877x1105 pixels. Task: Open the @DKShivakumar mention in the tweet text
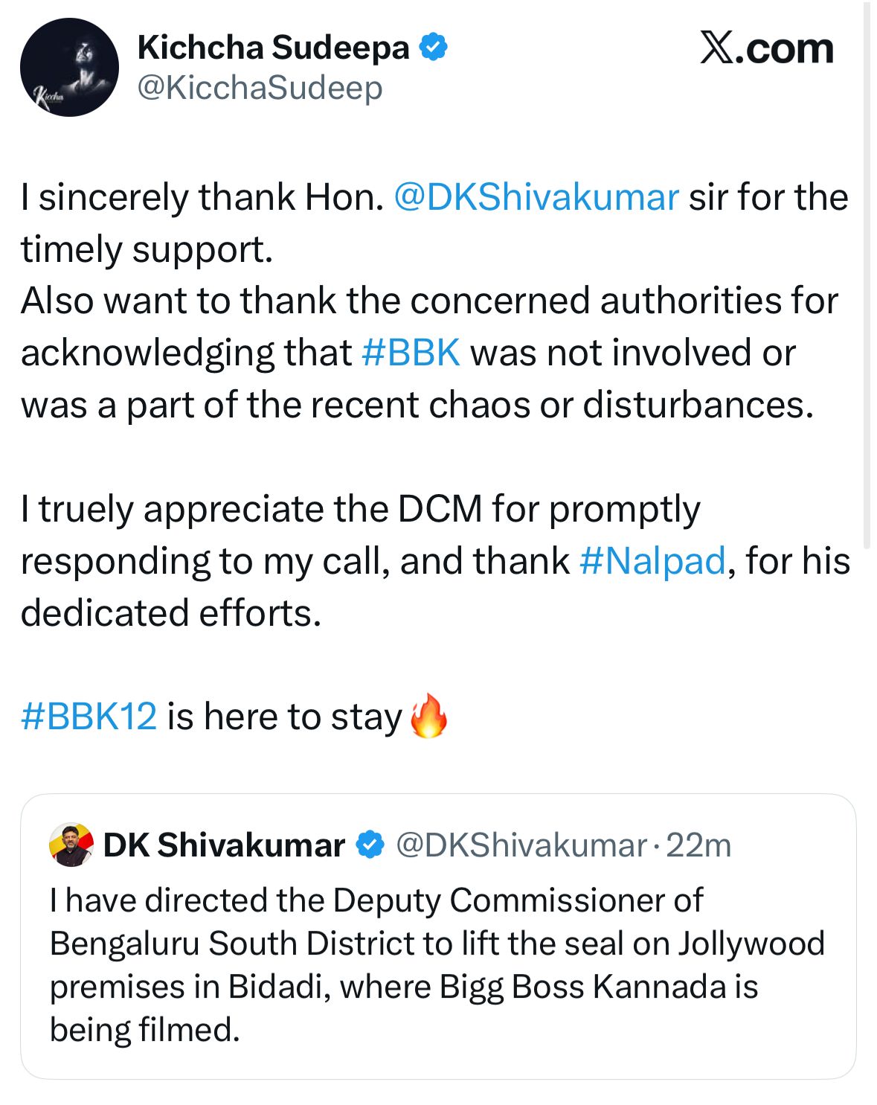coord(536,198)
